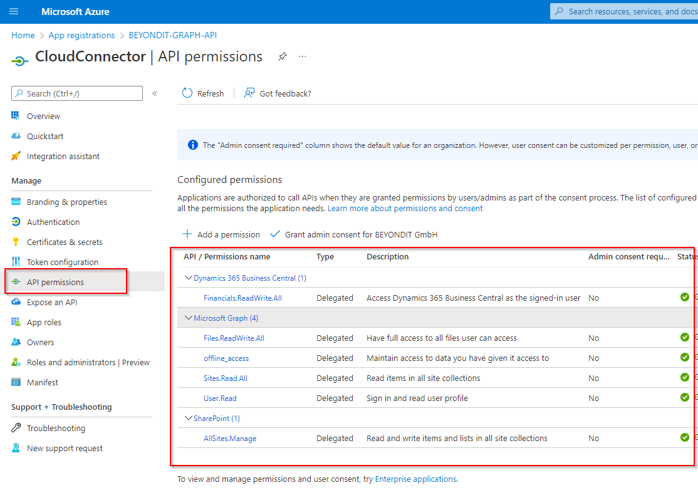Click the API / Permissions name column header
The image size is (698, 500).
(227, 256)
